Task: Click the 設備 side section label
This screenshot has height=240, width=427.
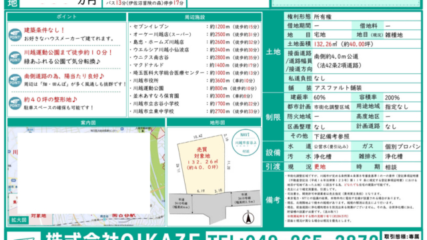Action: pyautogui.click(x=273, y=153)
